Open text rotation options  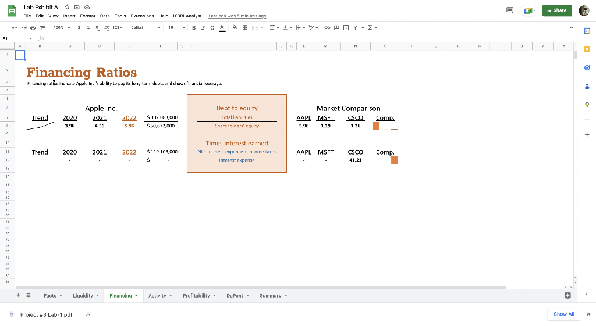coord(313,28)
